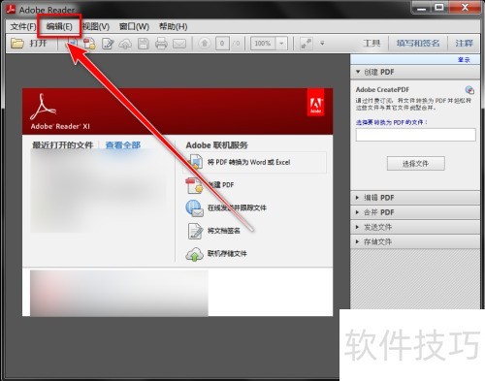Click the 创建 PDF icon in welcome list
This screenshot has height=381, width=485.
coord(194,185)
